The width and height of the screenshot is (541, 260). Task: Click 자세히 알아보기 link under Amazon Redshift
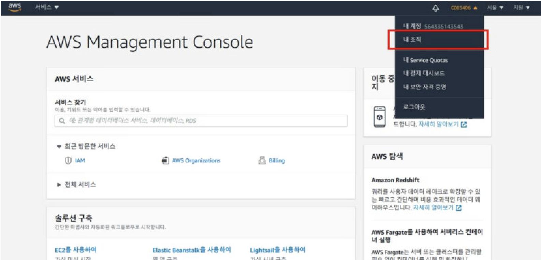433,207
